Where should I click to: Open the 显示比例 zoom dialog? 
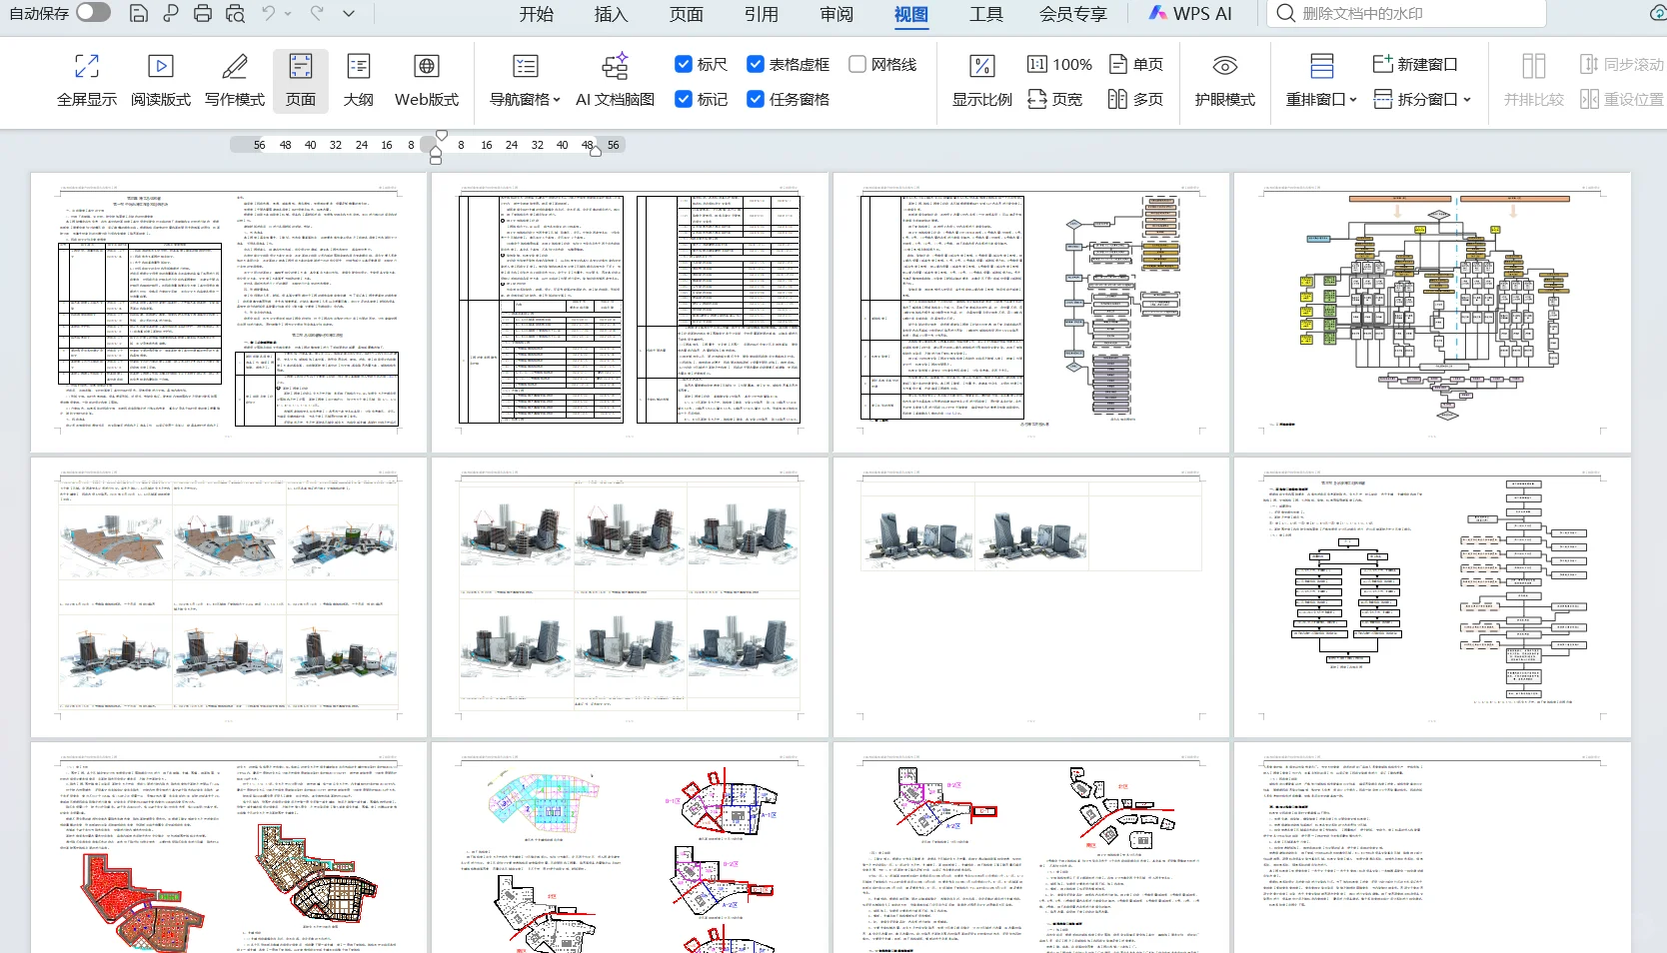point(982,82)
